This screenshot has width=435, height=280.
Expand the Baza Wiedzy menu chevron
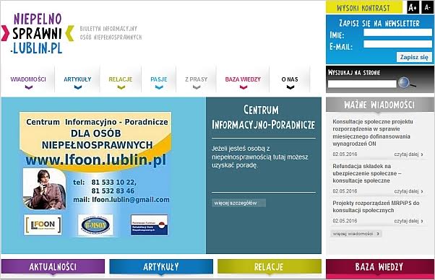[244, 87]
